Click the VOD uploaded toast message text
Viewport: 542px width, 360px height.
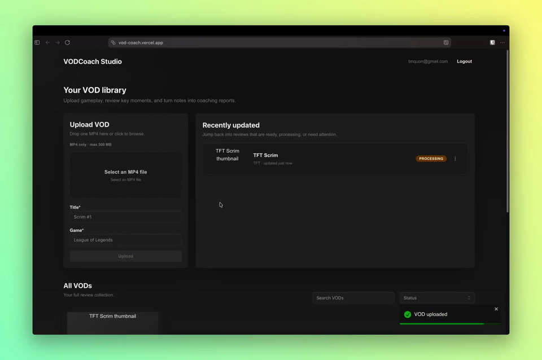431,314
